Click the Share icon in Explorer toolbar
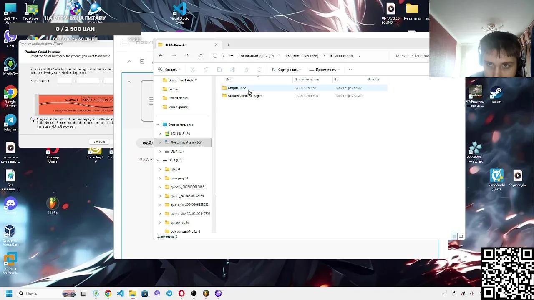Screen dimensions: 534x300 click(246, 70)
